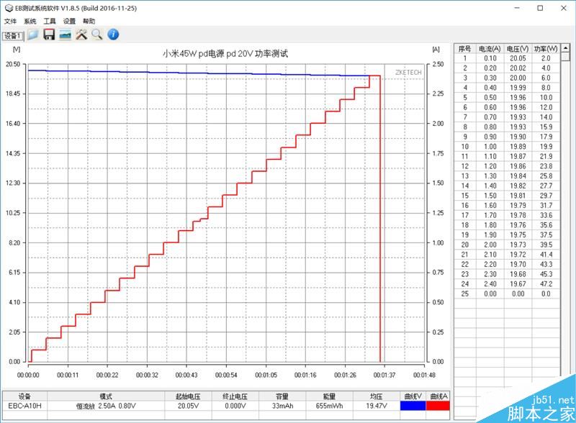Click the 能量 header in summary table
Screen dimensions: 576x423
329,396
